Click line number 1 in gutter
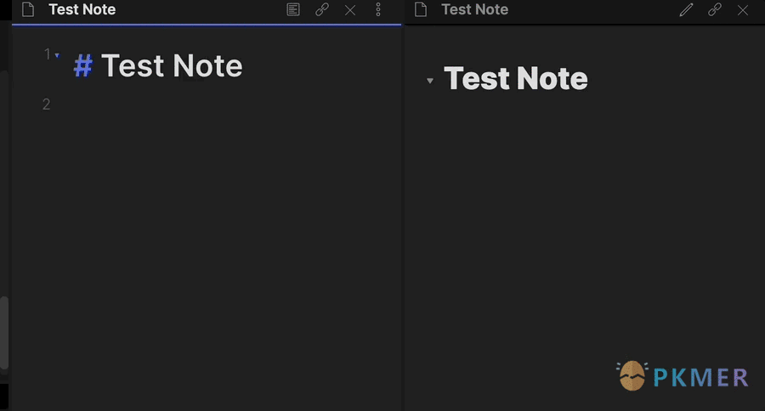Image resolution: width=765 pixels, height=411 pixels. click(x=48, y=54)
